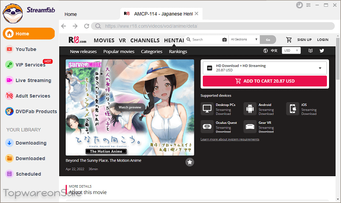Screen dimensions: 341x203
Task: Open Rankings submenu
Action: tap(178, 51)
